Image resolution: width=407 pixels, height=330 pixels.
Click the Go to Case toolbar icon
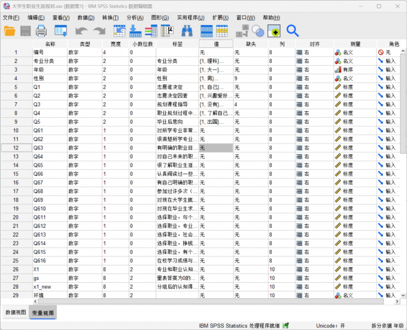pos(119,31)
